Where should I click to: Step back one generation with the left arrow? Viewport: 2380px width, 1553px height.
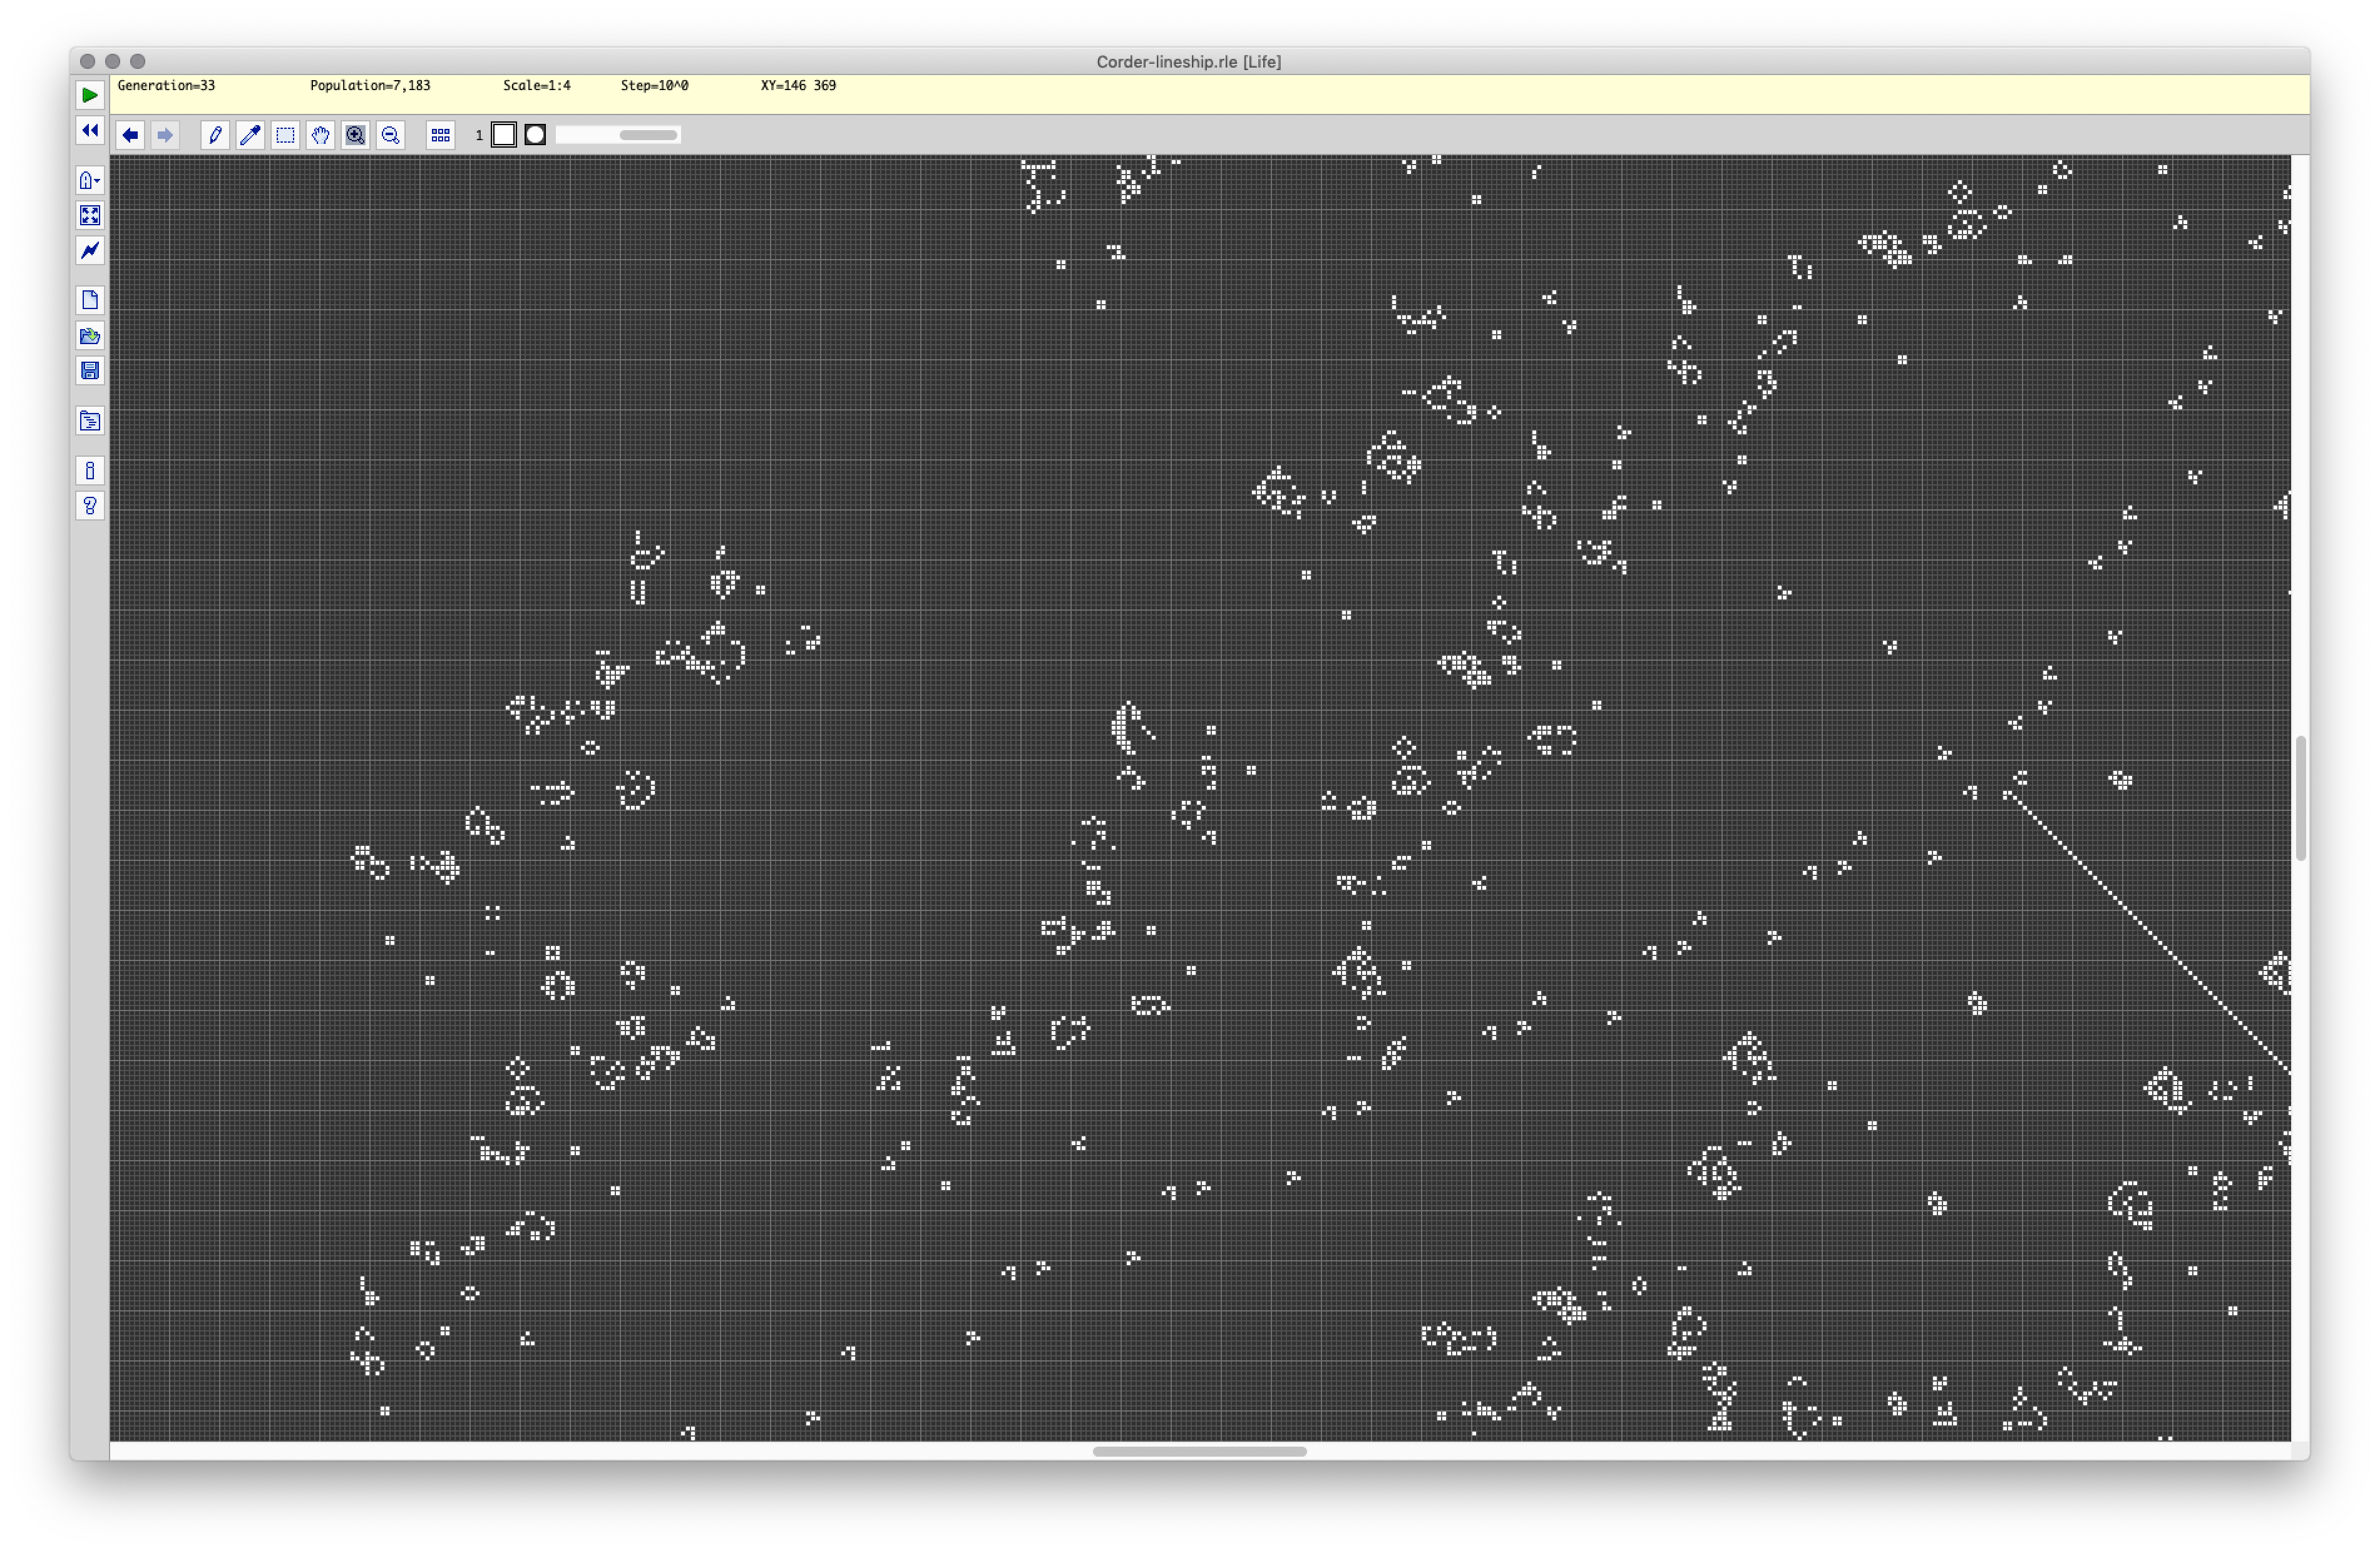(130, 135)
